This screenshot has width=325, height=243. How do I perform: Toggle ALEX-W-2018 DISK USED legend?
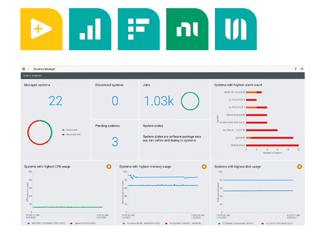tap(277, 224)
